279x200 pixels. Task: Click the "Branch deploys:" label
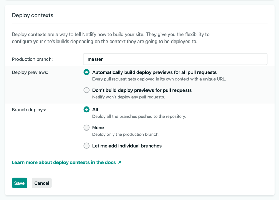(29, 110)
